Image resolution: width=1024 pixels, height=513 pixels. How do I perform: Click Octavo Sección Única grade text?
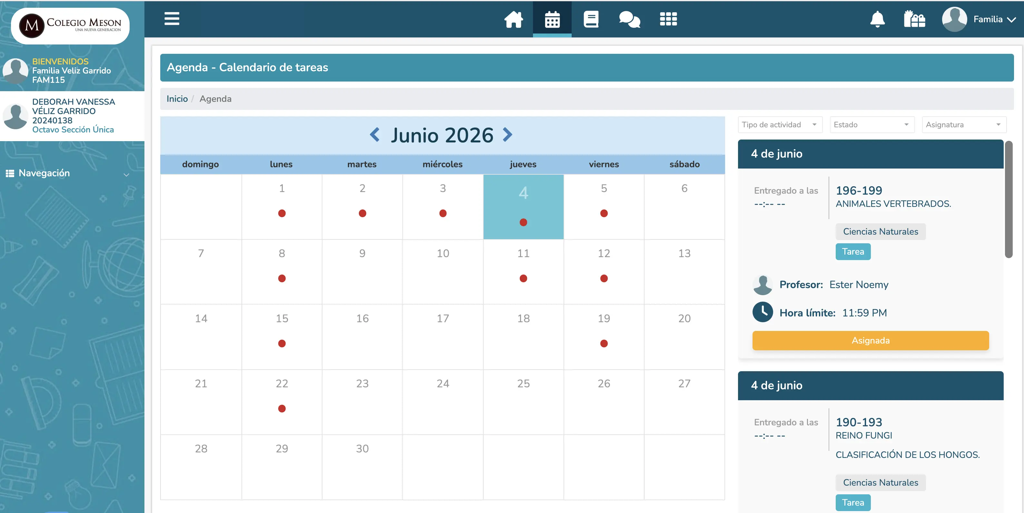[x=73, y=130]
